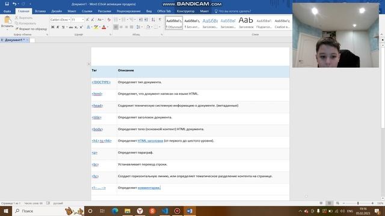
Task: Open the Bandicam recorder taskbar icon
Action: point(177,211)
